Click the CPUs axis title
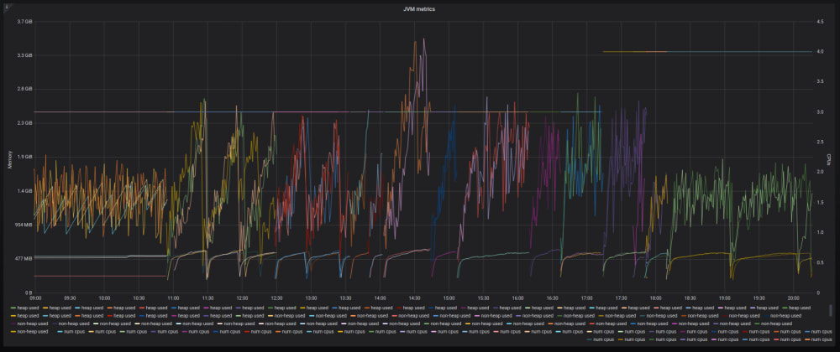 [829, 158]
